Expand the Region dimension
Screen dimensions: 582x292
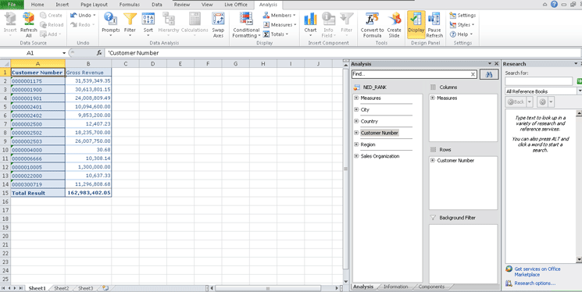click(x=356, y=144)
